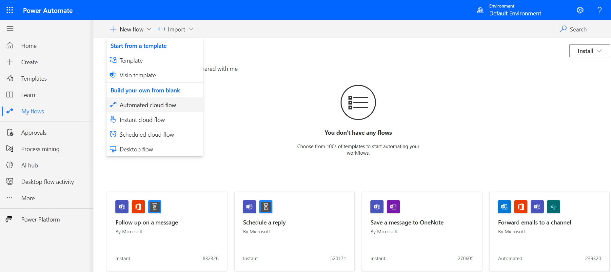The width and height of the screenshot is (611, 272).
Task: Click the usage count 832326
Action: (210, 258)
